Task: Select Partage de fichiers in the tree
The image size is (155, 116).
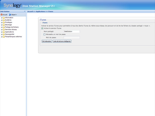Action: click(x=12, y=27)
